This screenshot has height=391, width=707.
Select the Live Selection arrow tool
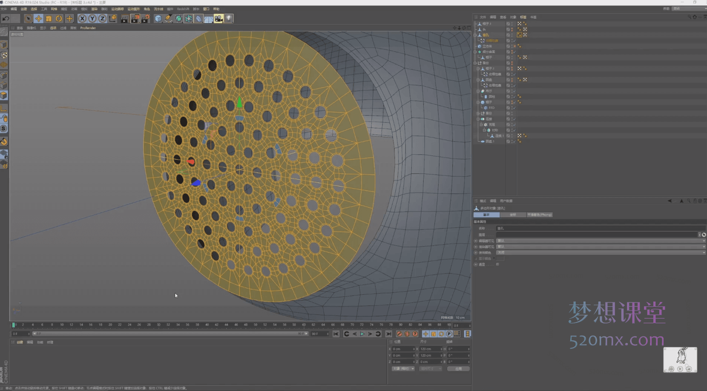(x=28, y=18)
